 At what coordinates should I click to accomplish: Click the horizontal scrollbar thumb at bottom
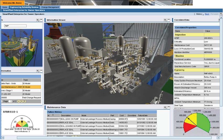(114, 138)
